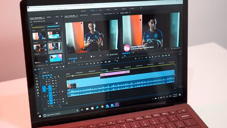Click the Project panel search field
The height and width of the screenshot is (128, 227).
[42, 24]
